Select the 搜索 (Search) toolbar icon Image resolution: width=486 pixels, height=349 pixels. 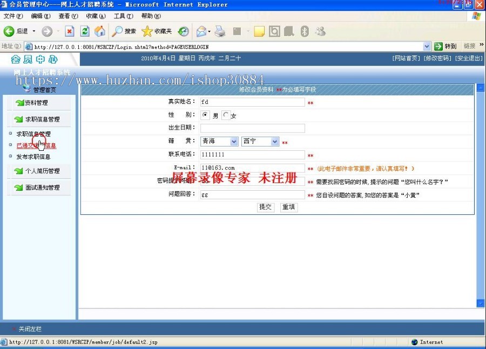pos(125,31)
